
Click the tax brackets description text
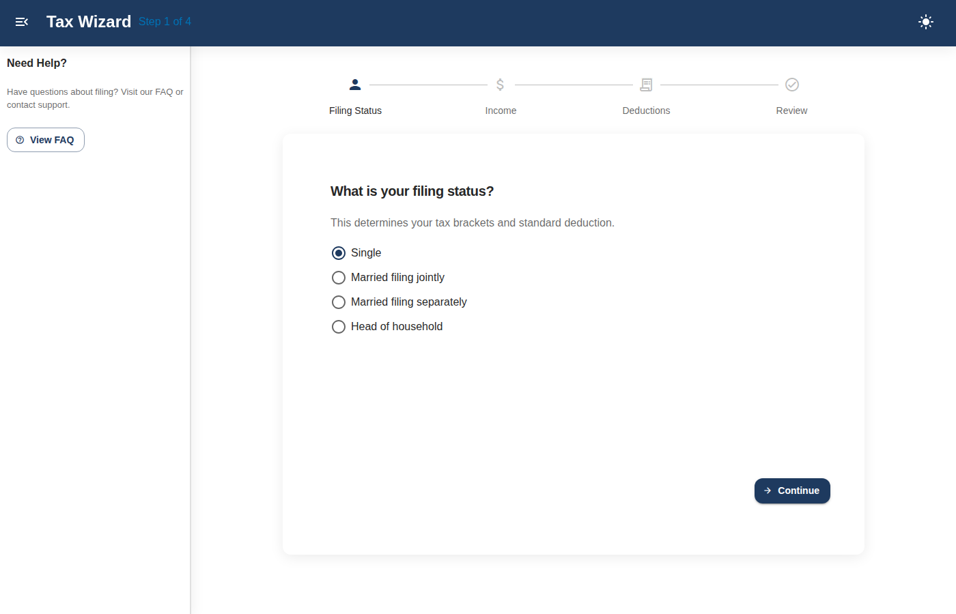click(x=473, y=223)
